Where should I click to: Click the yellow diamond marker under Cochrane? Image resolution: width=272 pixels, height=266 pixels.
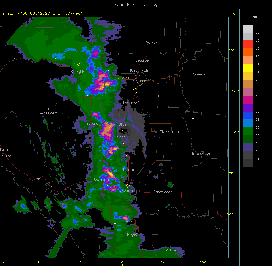[x=107, y=187]
